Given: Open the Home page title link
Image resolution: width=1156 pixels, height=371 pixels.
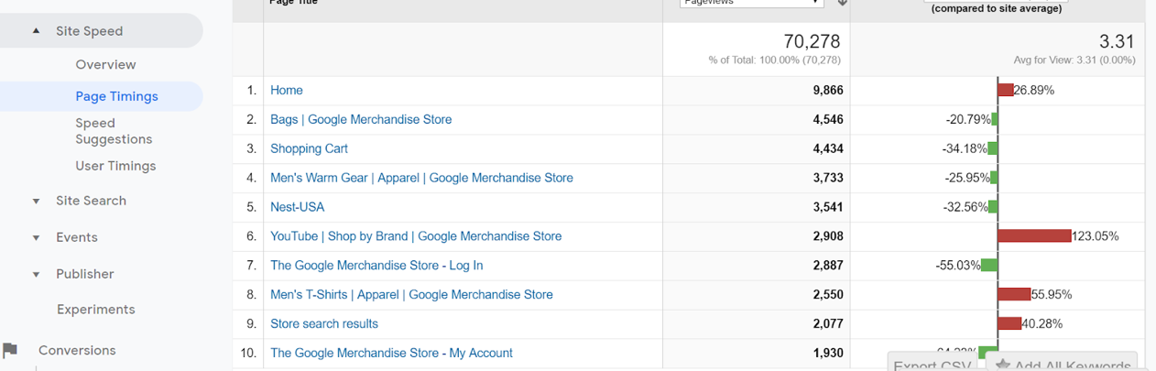Looking at the screenshot, I should tap(286, 90).
